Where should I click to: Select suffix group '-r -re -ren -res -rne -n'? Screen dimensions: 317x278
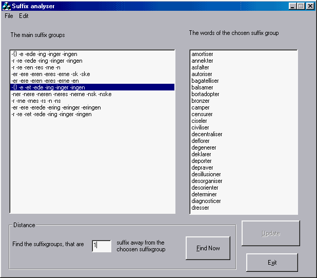pos(92,67)
